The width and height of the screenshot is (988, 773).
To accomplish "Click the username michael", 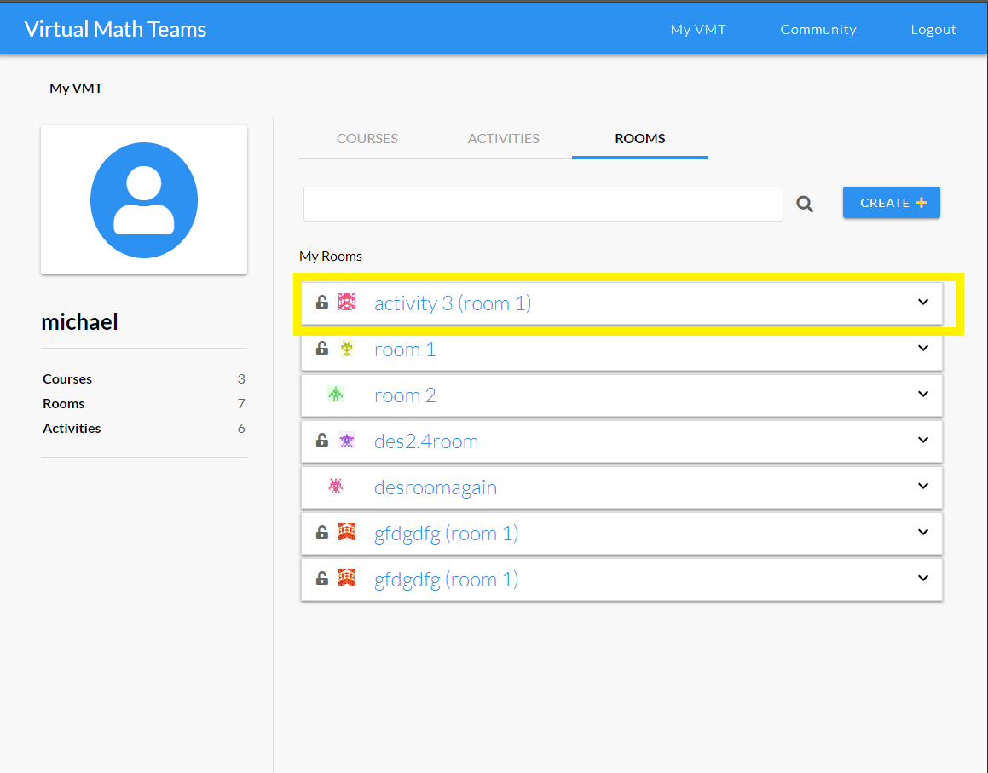I will tap(79, 322).
